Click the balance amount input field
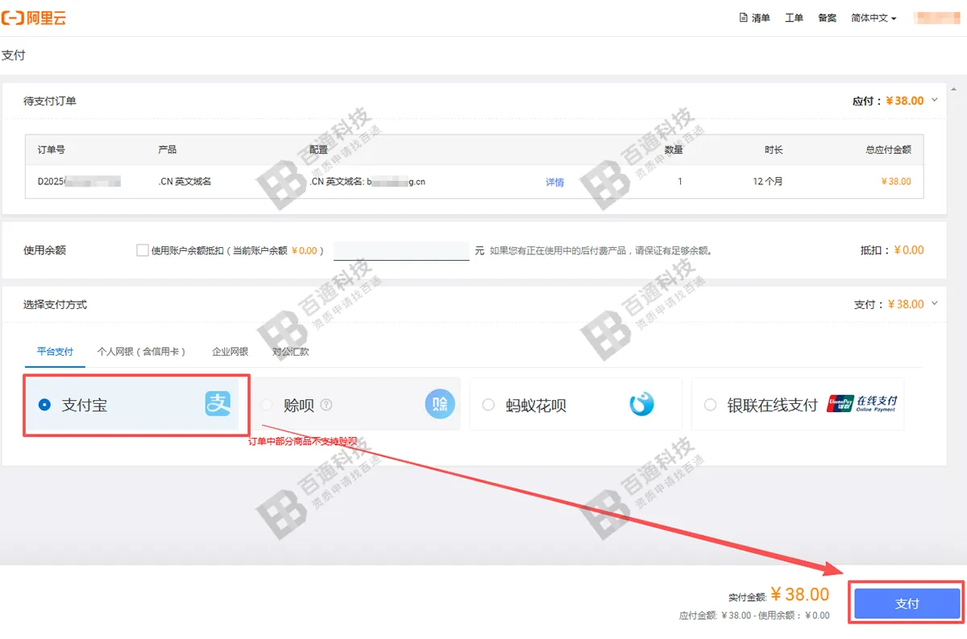Viewport: 967px width, 639px height. pyautogui.click(x=401, y=250)
